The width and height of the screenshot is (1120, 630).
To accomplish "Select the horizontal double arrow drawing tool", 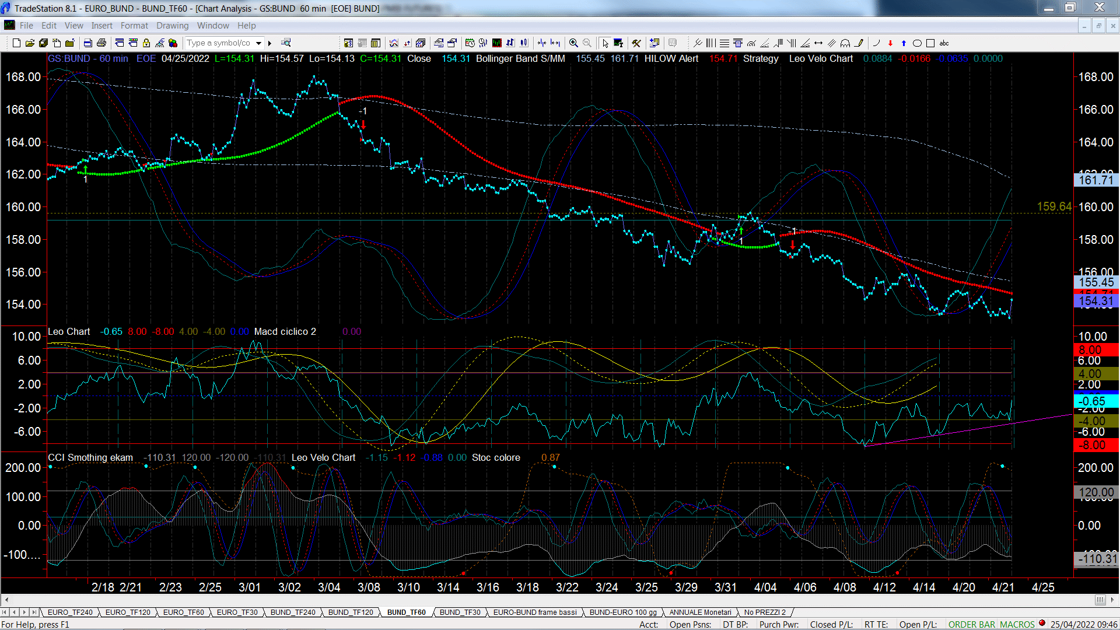I will tap(818, 43).
